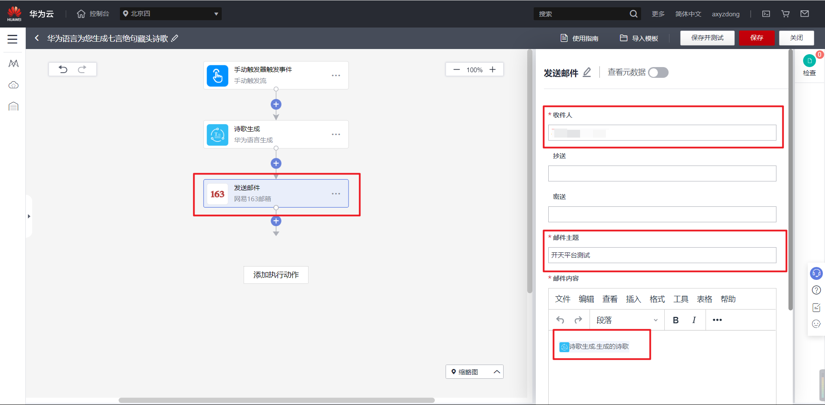Toggle italic in the email editor
This screenshot has height=405, width=825.
(x=694, y=320)
